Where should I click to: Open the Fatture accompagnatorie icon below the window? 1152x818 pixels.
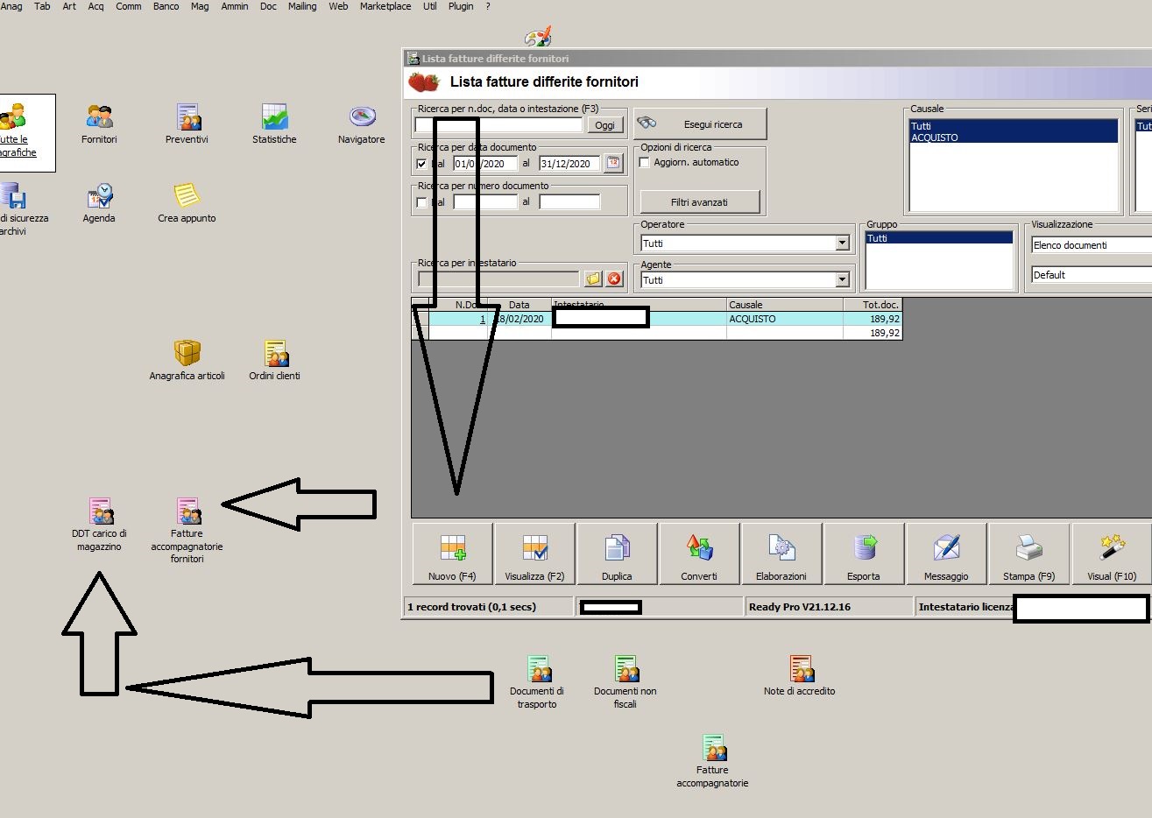pyautogui.click(x=712, y=760)
